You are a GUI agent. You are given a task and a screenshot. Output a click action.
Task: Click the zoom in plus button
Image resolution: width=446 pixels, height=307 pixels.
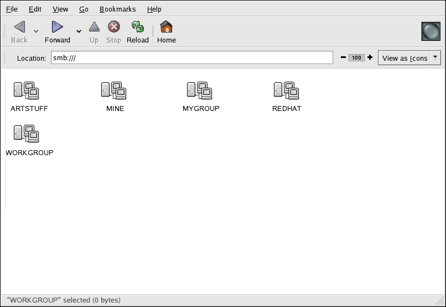(x=370, y=57)
